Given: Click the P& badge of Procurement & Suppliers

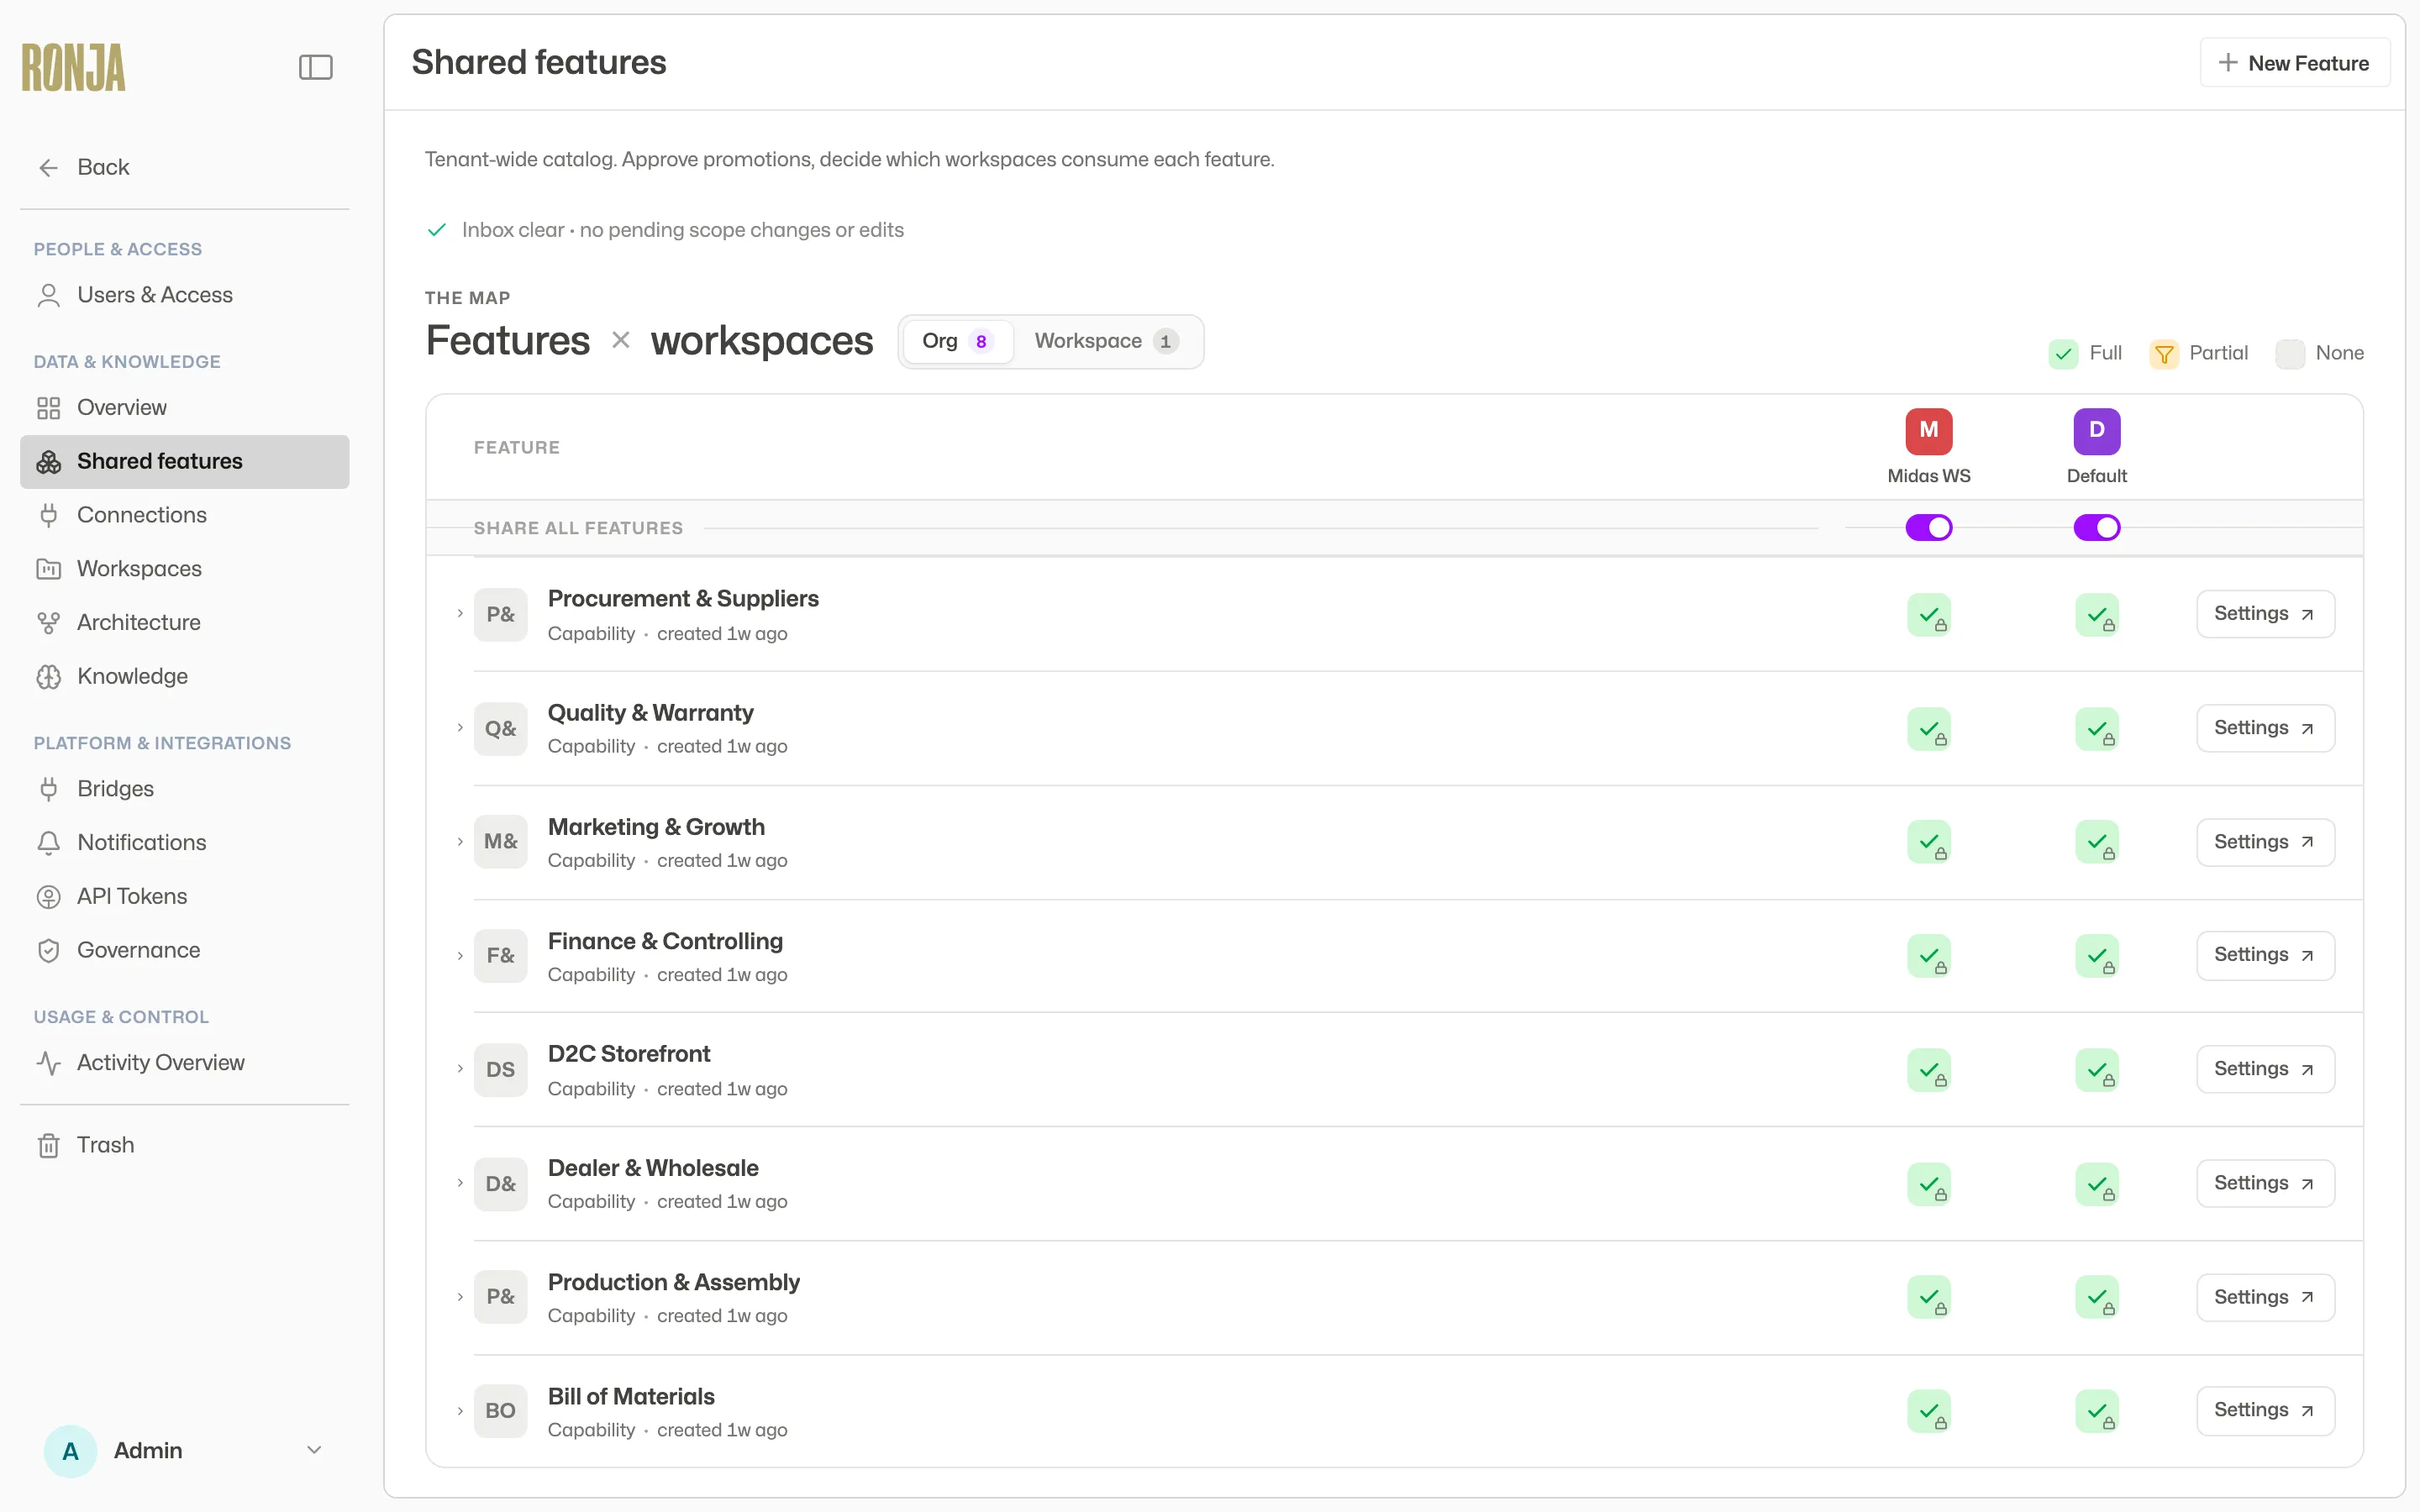Looking at the screenshot, I should (x=500, y=615).
